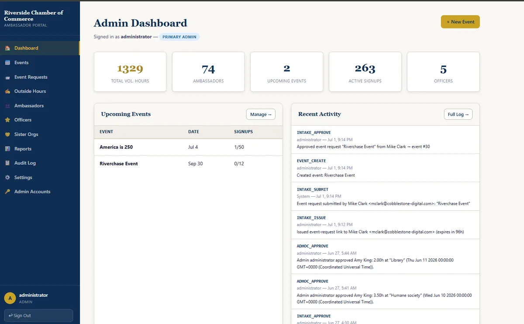Open the Dashboard menu item
The width and height of the screenshot is (524, 324).
click(x=40, y=48)
